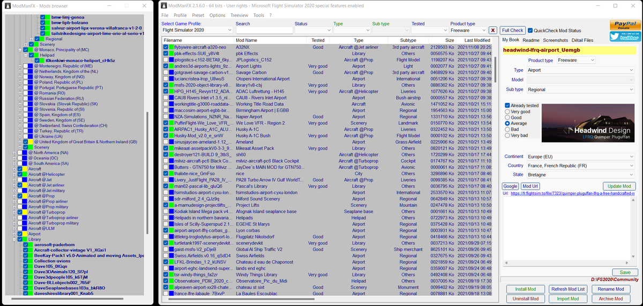Image resolution: width=643 pixels, height=306 pixels.
Task: Open the Select Game Profile dropdown
Action: coord(196,31)
